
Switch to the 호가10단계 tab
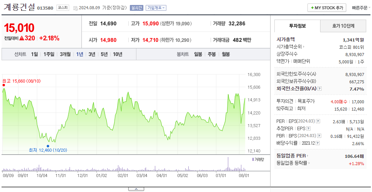[343, 26]
